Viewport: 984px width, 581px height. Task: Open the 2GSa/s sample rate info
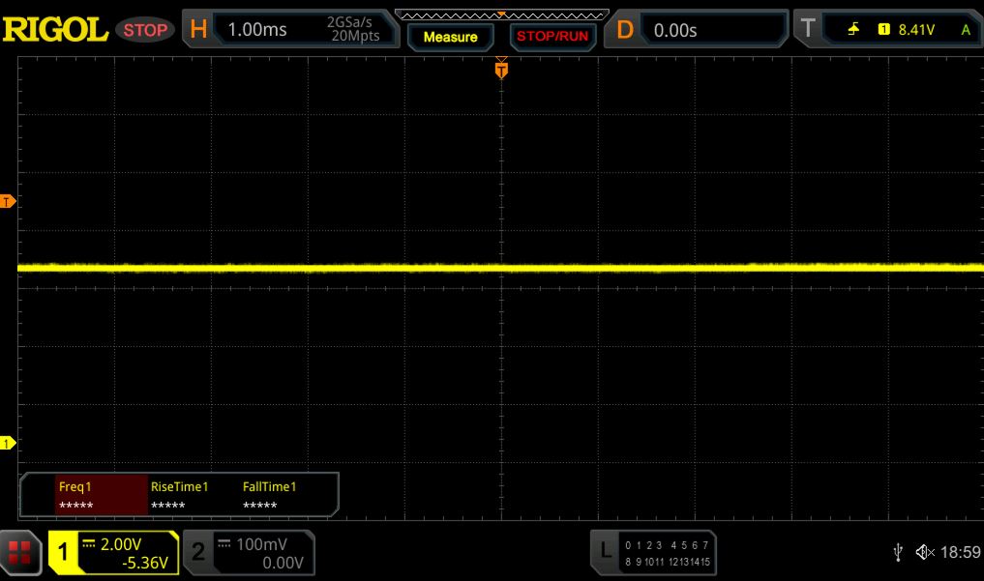pyautogui.click(x=349, y=22)
